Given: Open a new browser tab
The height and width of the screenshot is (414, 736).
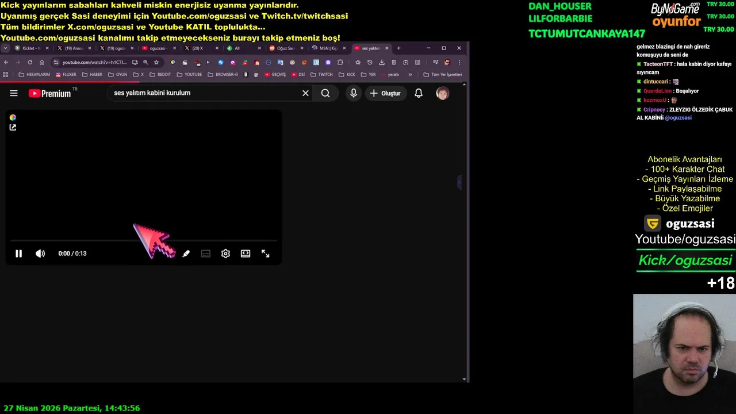Looking at the screenshot, I should [x=398, y=48].
